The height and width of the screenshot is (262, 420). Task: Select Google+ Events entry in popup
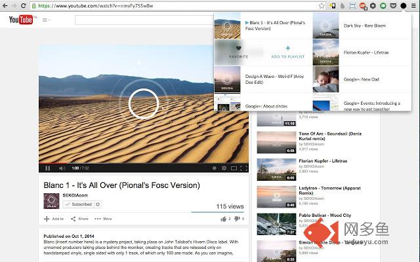(372, 106)
